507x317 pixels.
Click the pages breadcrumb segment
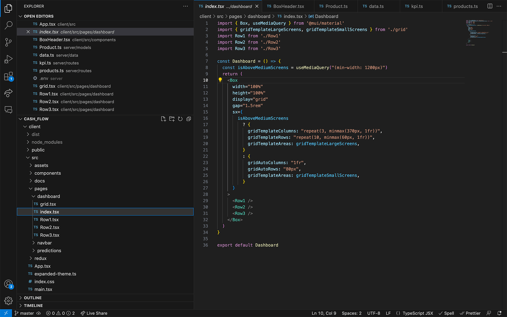tap(235, 16)
